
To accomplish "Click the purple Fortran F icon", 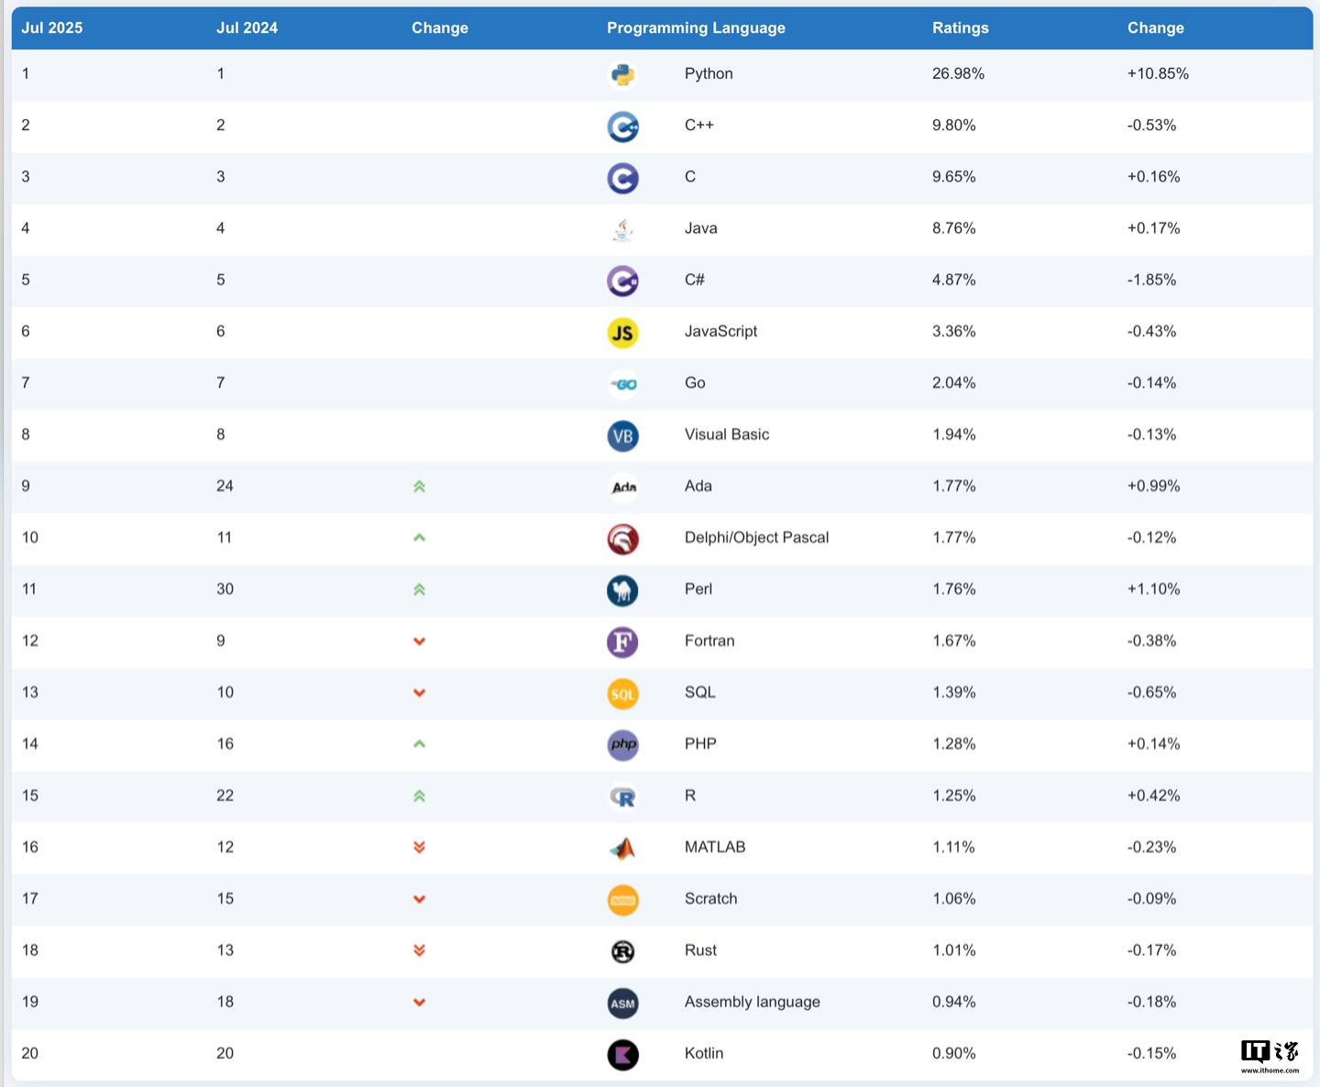I will tap(622, 642).
